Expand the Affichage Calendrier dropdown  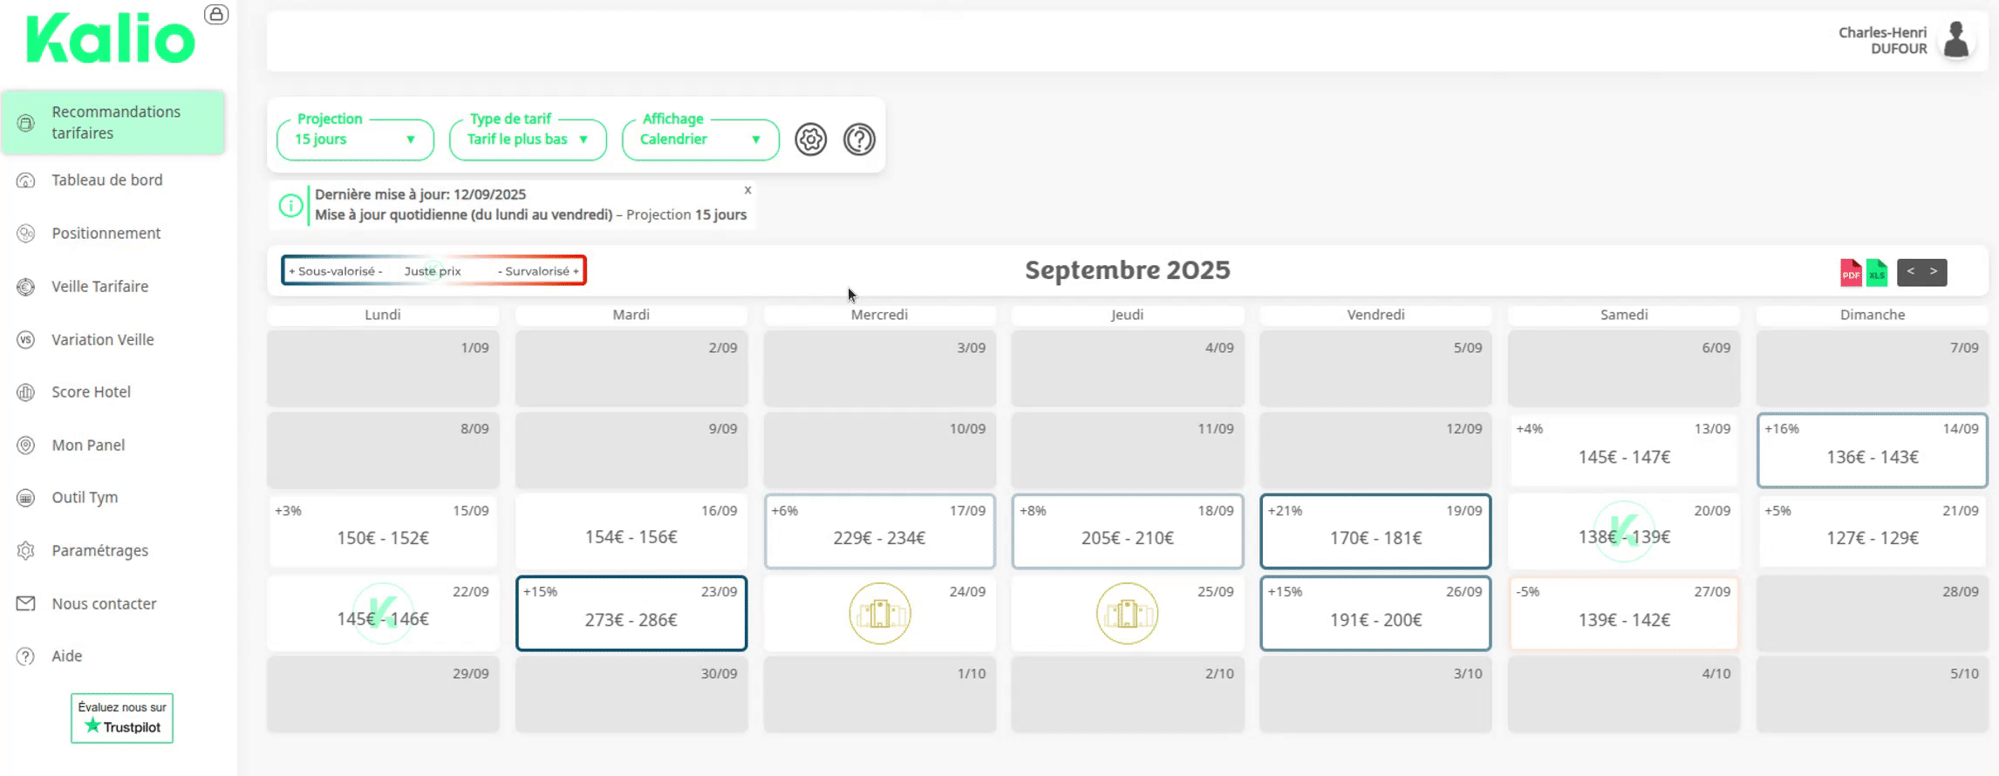click(700, 140)
